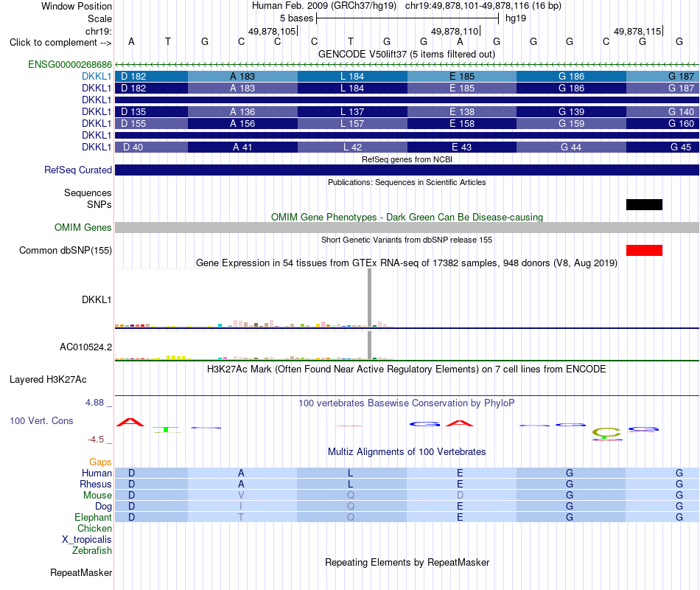Click the GTEx Gene Expression track title
This screenshot has height=590, width=700.
(x=407, y=263)
